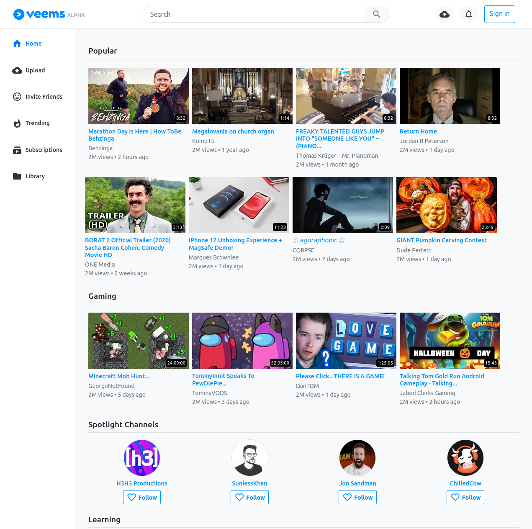Click the Veems logo icon

point(19,14)
